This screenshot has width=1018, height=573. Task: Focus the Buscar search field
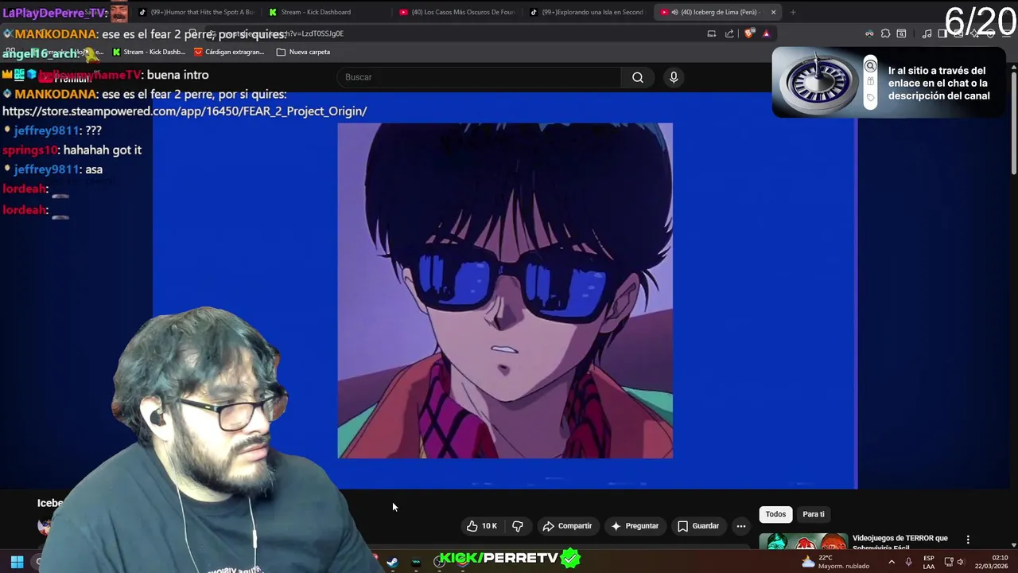pyautogui.click(x=480, y=77)
